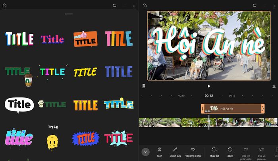Choose the pink-purple gradient serif Title style
Screen dimensions: 278x161
click(52, 39)
